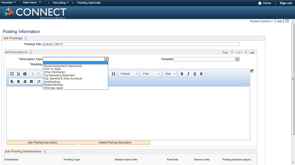Collapse the editor toolbar
295x165 pixels.
[x=246, y=82]
